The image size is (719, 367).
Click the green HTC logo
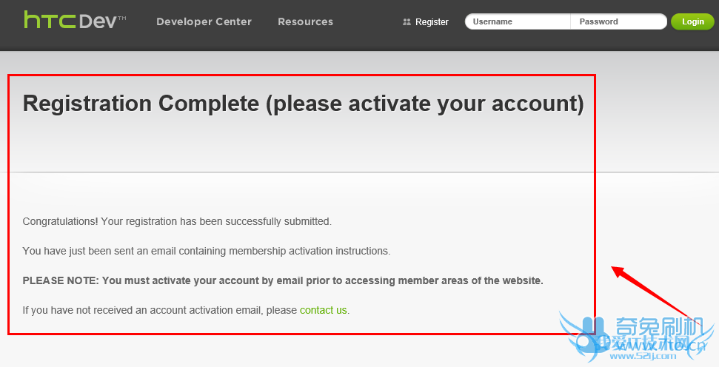click(x=49, y=20)
